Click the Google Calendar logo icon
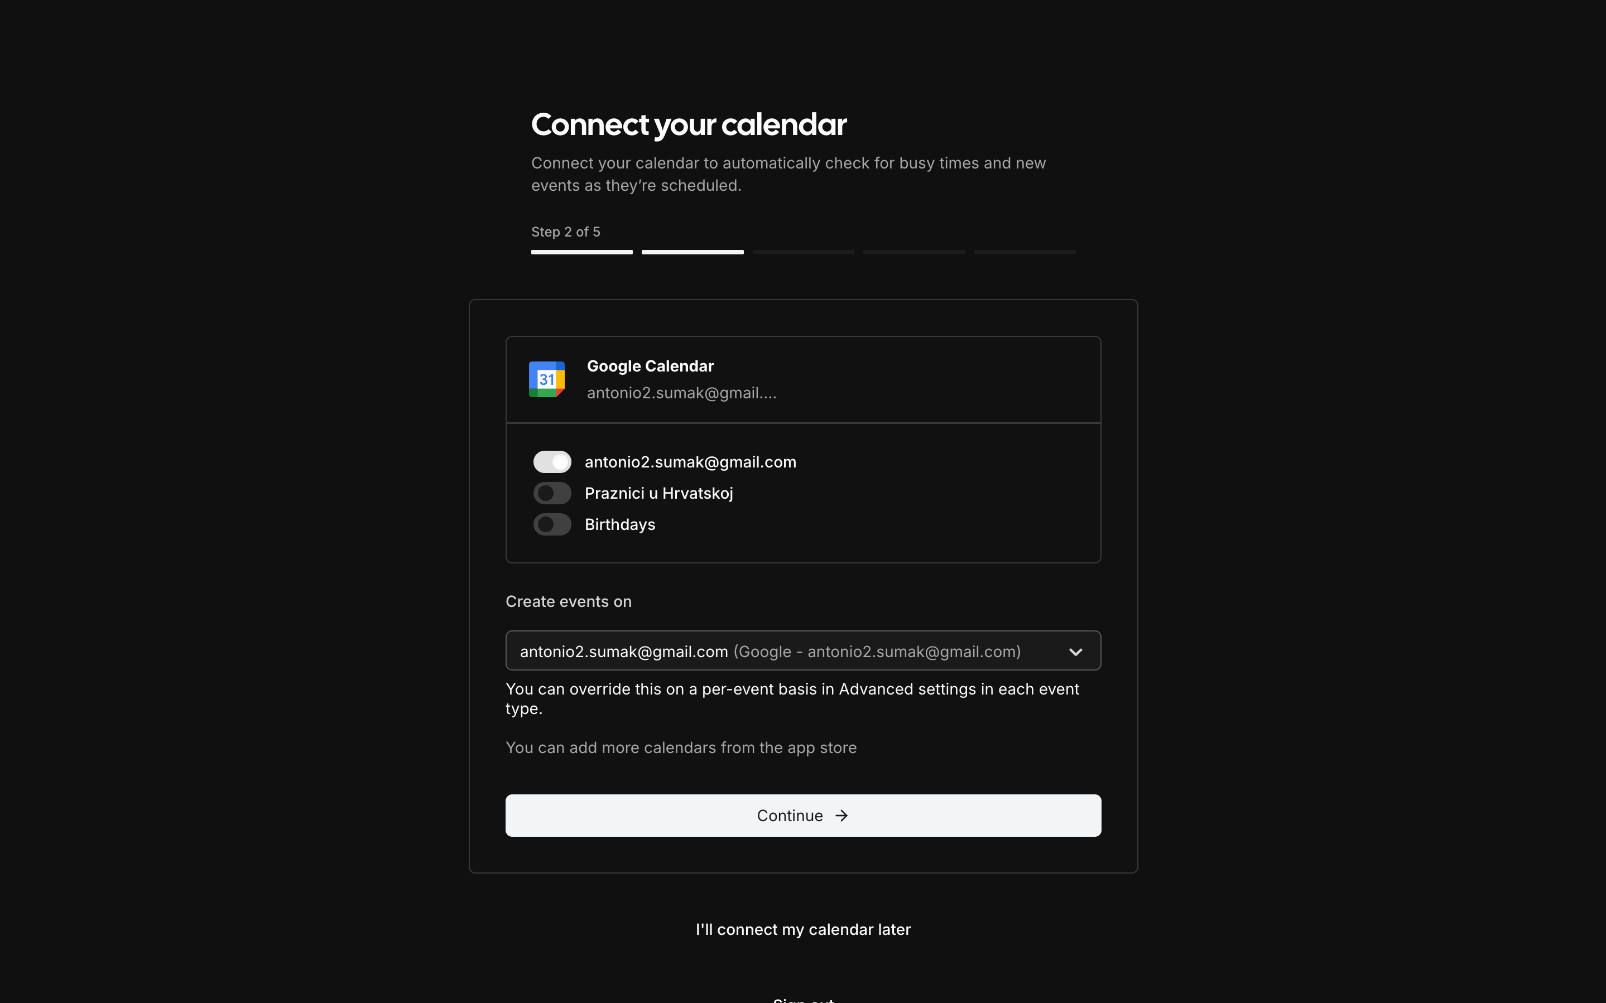The height and width of the screenshot is (1003, 1606). [x=547, y=379]
